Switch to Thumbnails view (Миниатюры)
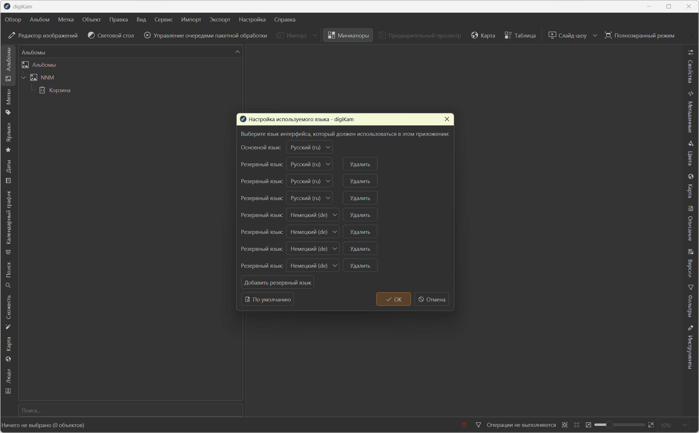Image resolution: width=699 pixels, height=433 pixels. [x=348, y=35]
